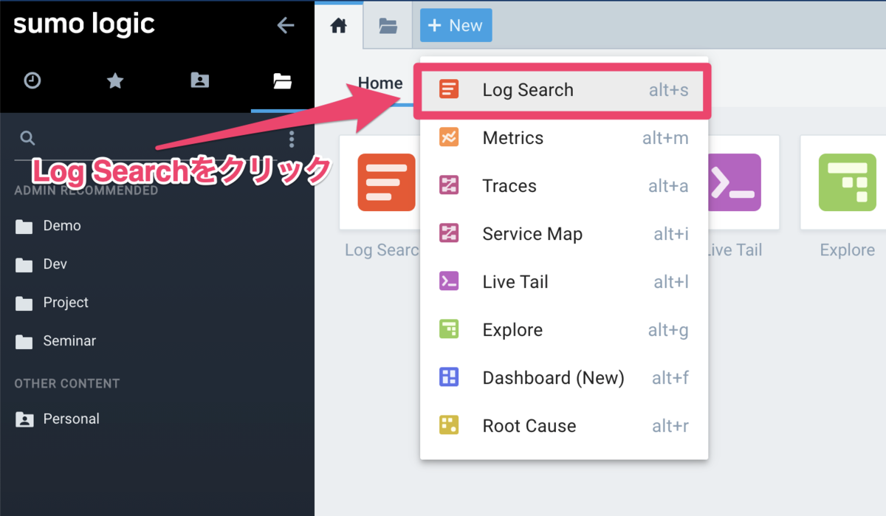Click the + New button
The width and height of the screenshot is (886, 516).
pos(456,26)
